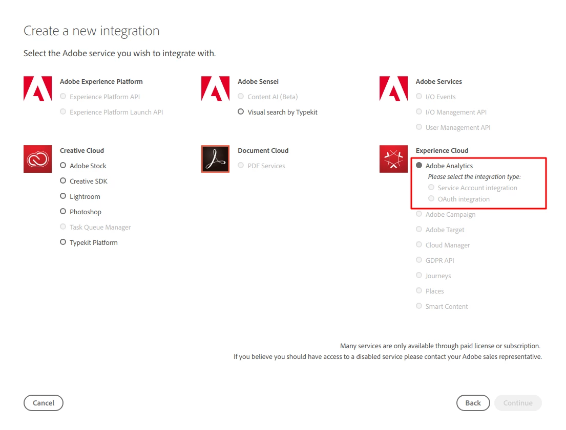Select the Cloud Manager option
Viewport: 566px width, 430px height.
(418, 244)
